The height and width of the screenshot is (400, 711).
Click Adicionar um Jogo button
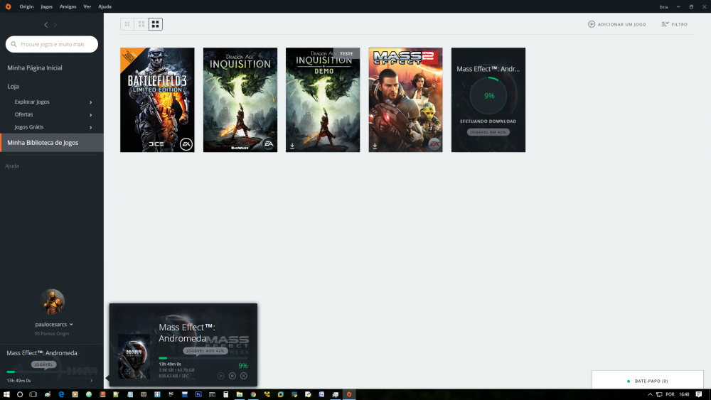click(617, 24)
